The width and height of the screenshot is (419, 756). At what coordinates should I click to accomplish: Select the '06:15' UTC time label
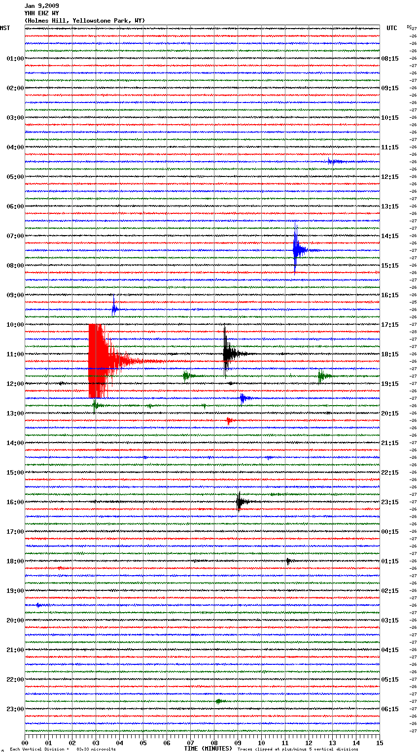(390, 709)
